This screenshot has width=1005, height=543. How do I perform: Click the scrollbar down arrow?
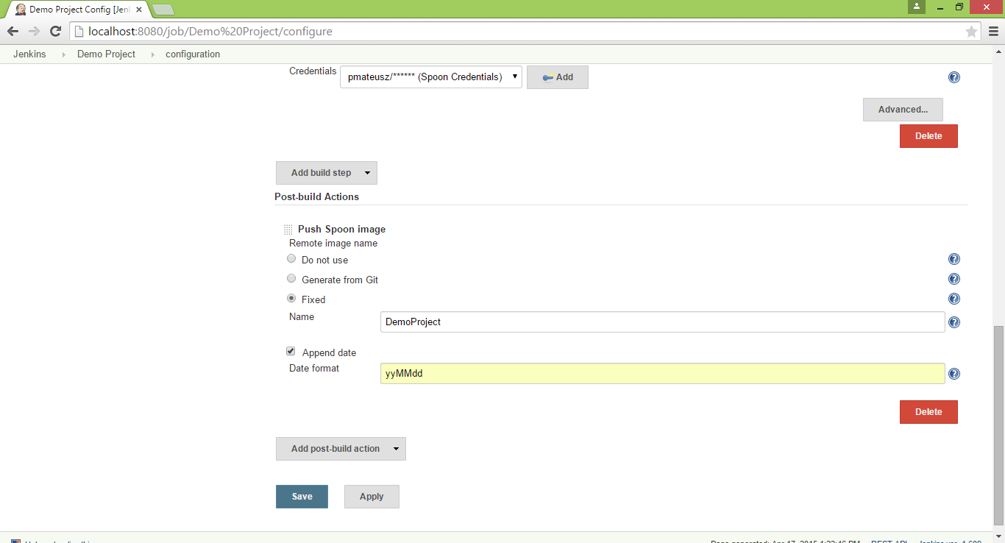click(998, 537)
